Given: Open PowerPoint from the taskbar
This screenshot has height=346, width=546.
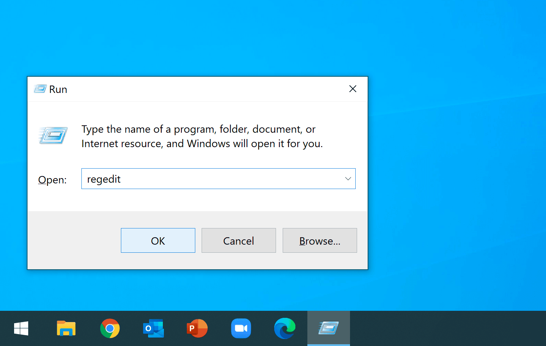Looking at the screenshot, I should point(197,328).
